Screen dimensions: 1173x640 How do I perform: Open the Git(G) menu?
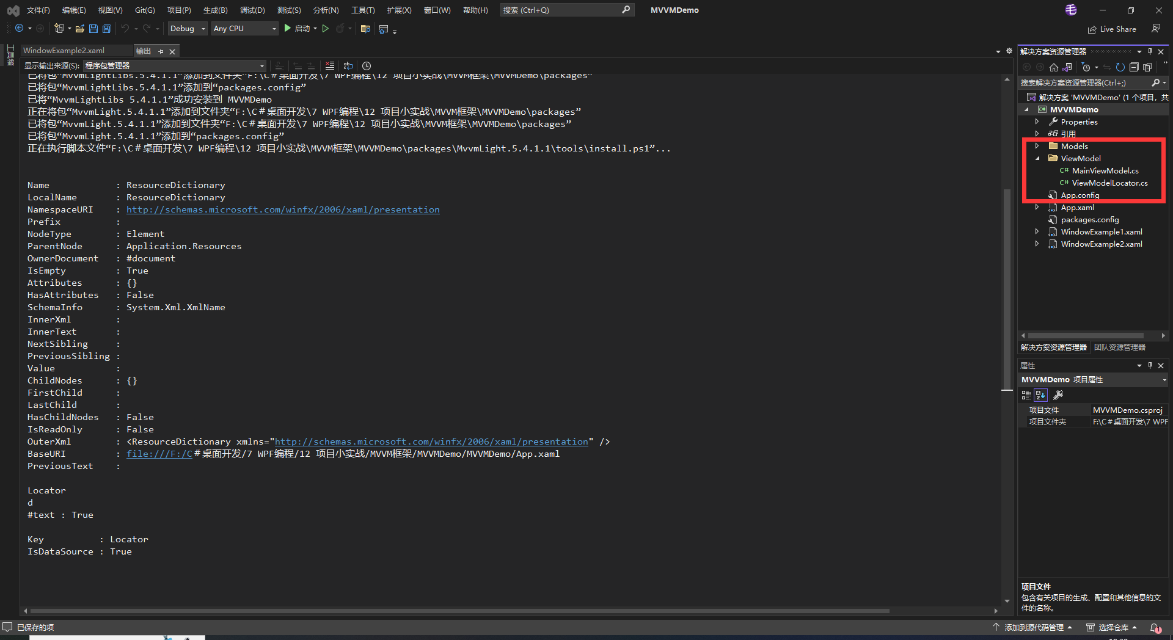[145, 10]
